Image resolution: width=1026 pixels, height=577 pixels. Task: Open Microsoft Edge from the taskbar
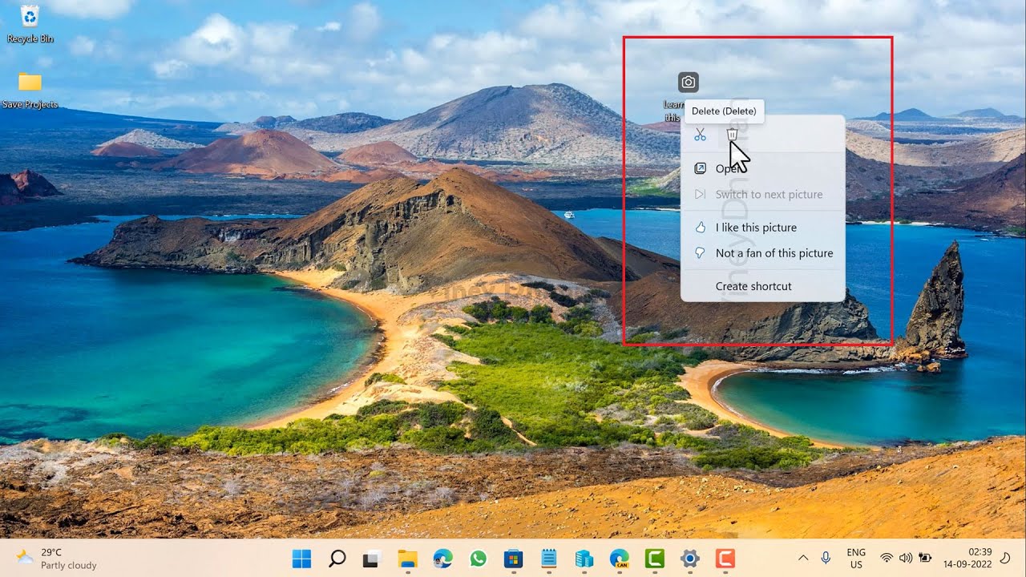tap(443, 559)
